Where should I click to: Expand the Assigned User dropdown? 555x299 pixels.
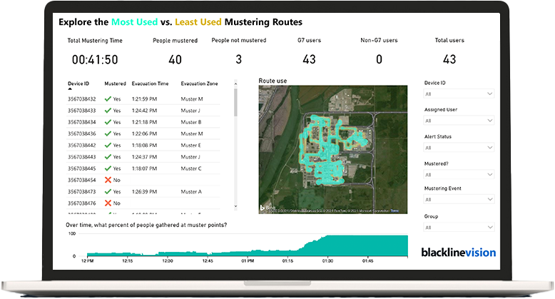[x=459, y=121]
